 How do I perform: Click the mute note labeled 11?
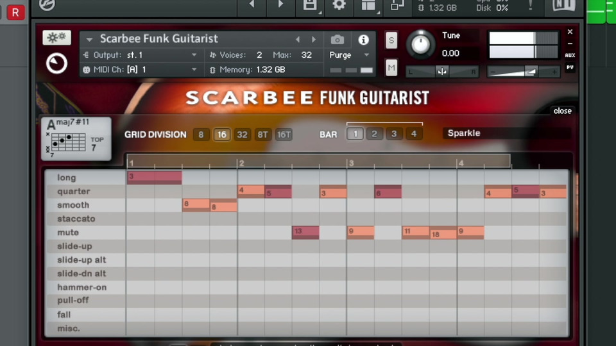click(x=416, y=232)
